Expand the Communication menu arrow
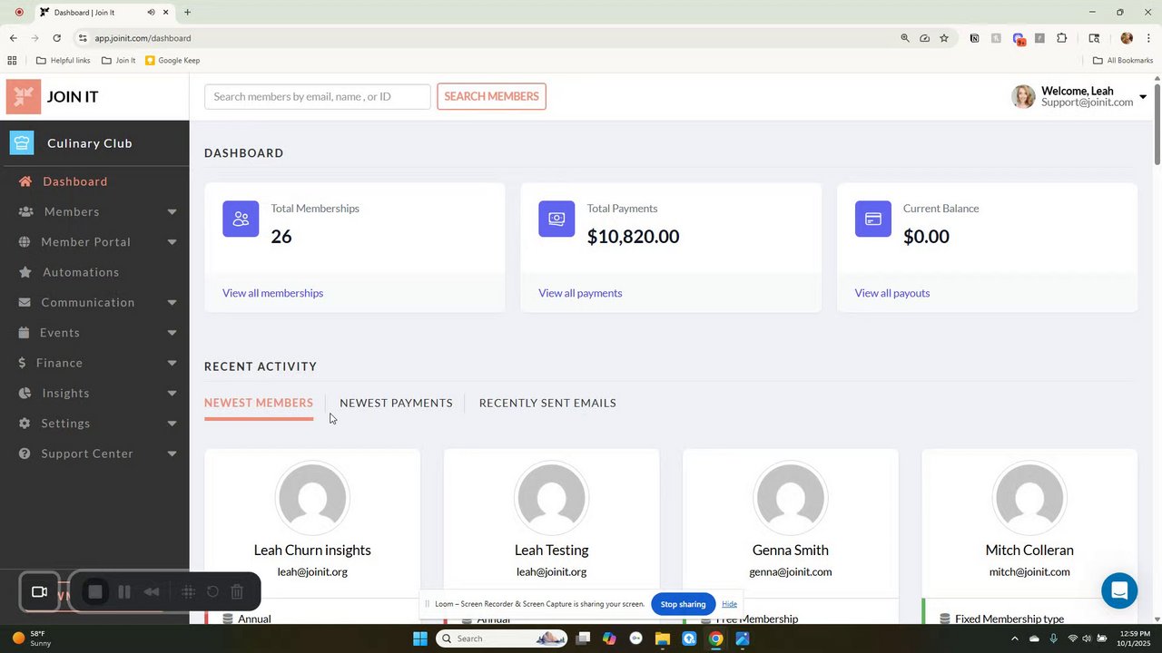Viewport: 1162px width, 653px height. pos(172,303)
